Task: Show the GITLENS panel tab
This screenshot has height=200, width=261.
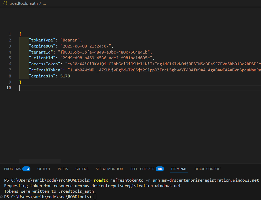Action: pos(82,169)
